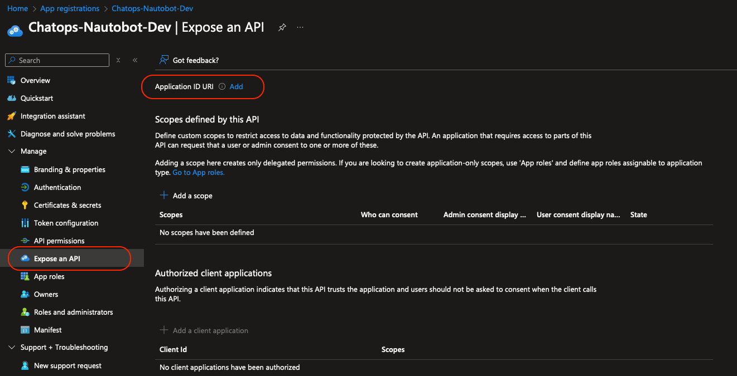
Task: Pin the Expose an API page
Action: (282, 27)
